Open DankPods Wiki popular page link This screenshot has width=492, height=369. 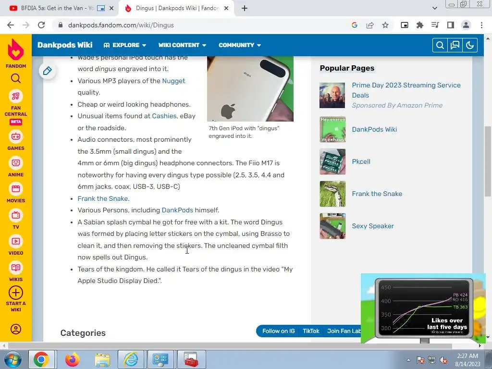(x=374, y=129)
